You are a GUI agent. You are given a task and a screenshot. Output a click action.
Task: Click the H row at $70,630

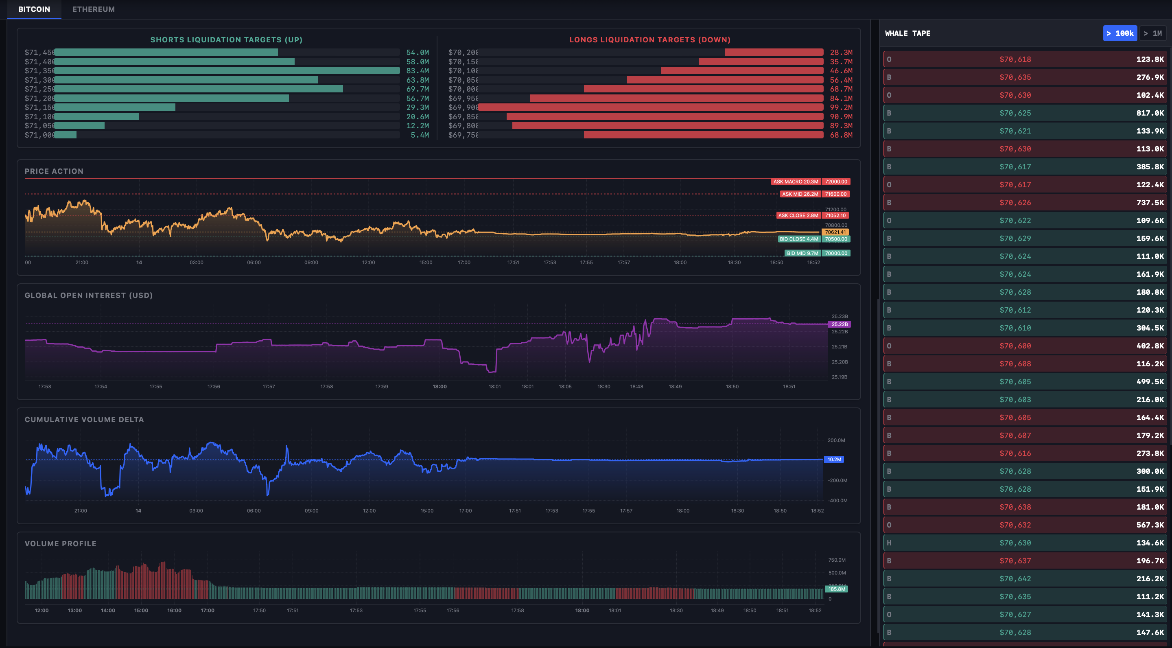[1024, 543]
